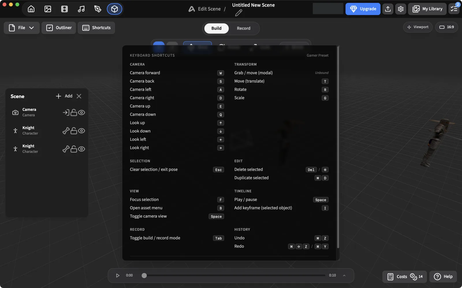This screenshot has width=462, height=288.
Task: Click the timeline playhead handle at 0:00
Action: [144, 276]
